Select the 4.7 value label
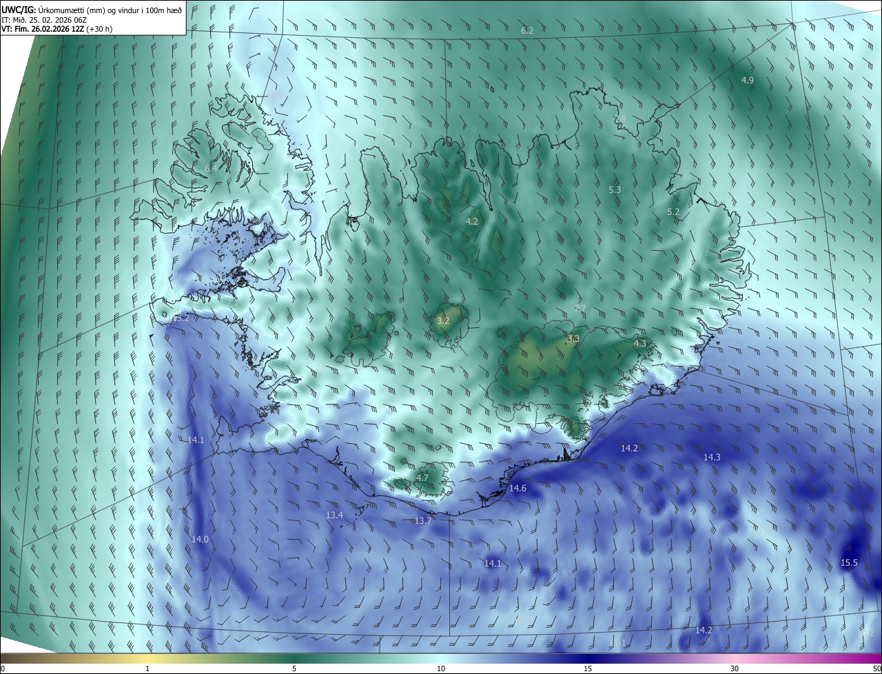 [x=422, y=478]
